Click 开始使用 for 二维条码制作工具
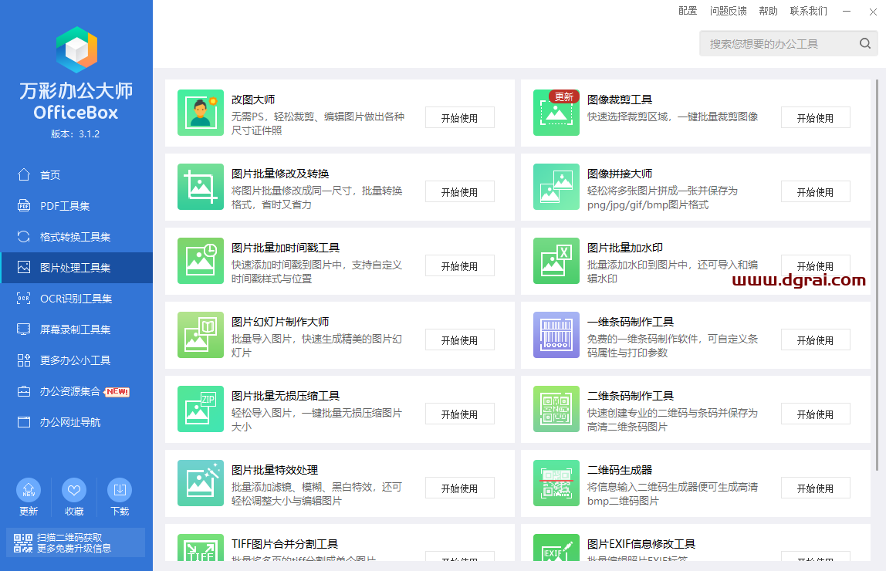 coord(815,414)
